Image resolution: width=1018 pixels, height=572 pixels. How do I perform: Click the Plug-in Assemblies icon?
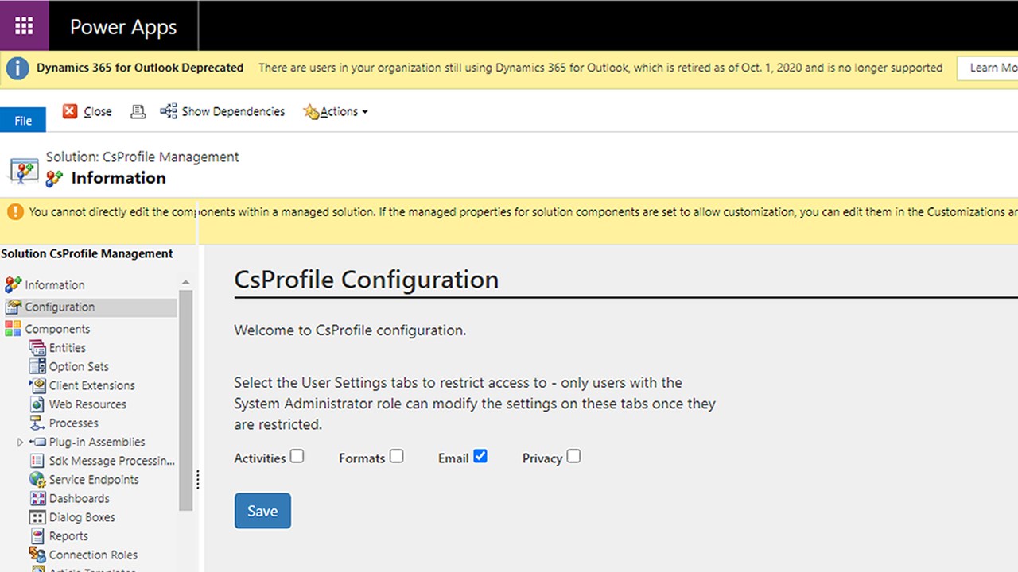(x=37, y=442)
